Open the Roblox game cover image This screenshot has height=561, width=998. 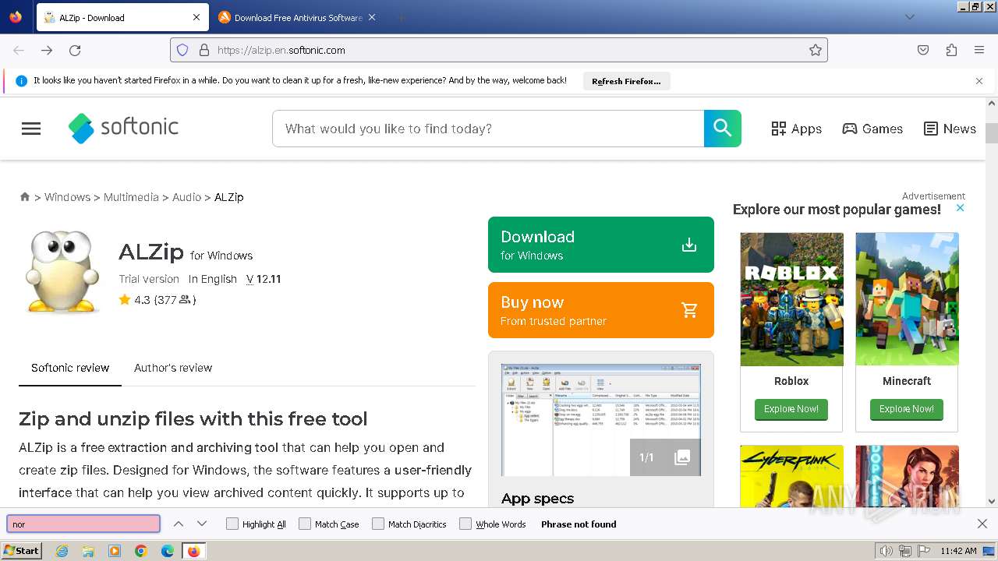(791, 299)
